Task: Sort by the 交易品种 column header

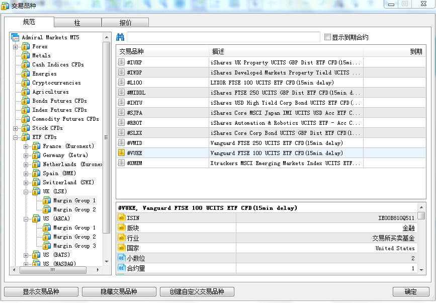Action: click(x=162, y=51)
